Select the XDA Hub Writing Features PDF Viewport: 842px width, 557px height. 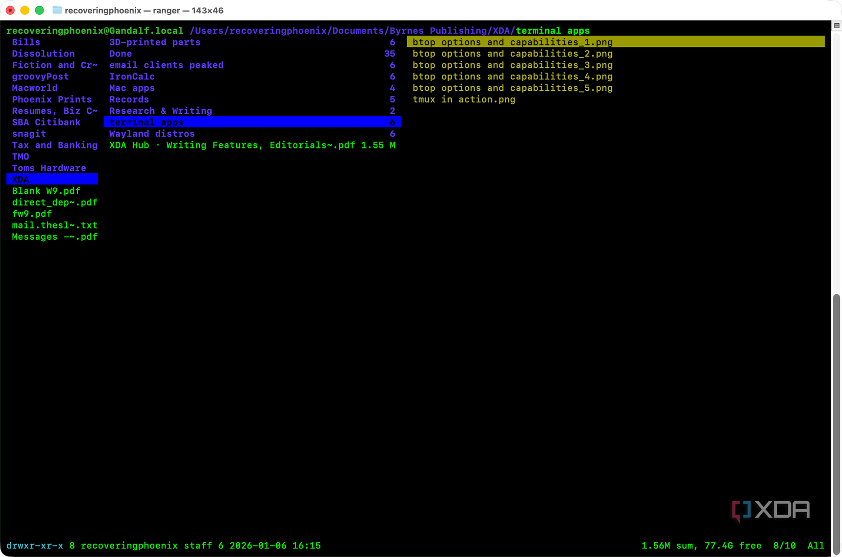(x=252, y=145)
